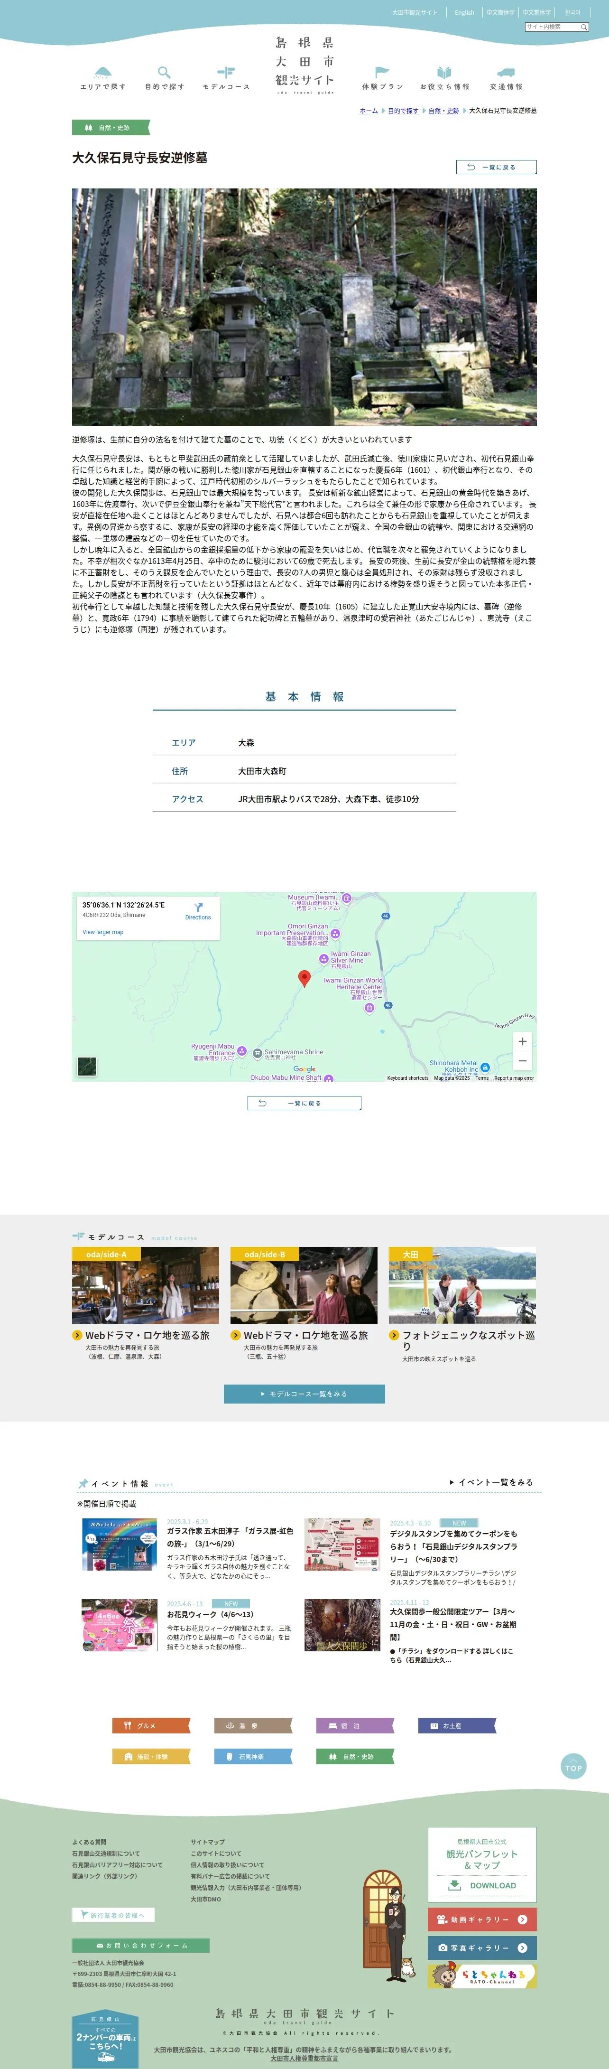Click the 石見神楽 category button

253,1757
